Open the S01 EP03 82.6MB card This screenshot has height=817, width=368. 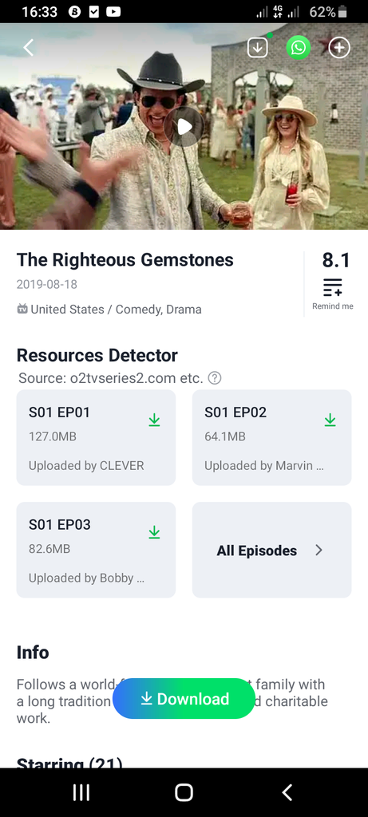(x=96, y=551)
